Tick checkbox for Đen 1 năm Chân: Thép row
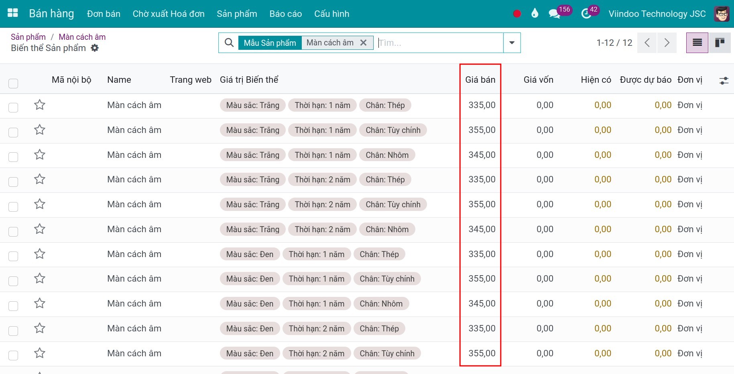 click(x=13, y=256)
